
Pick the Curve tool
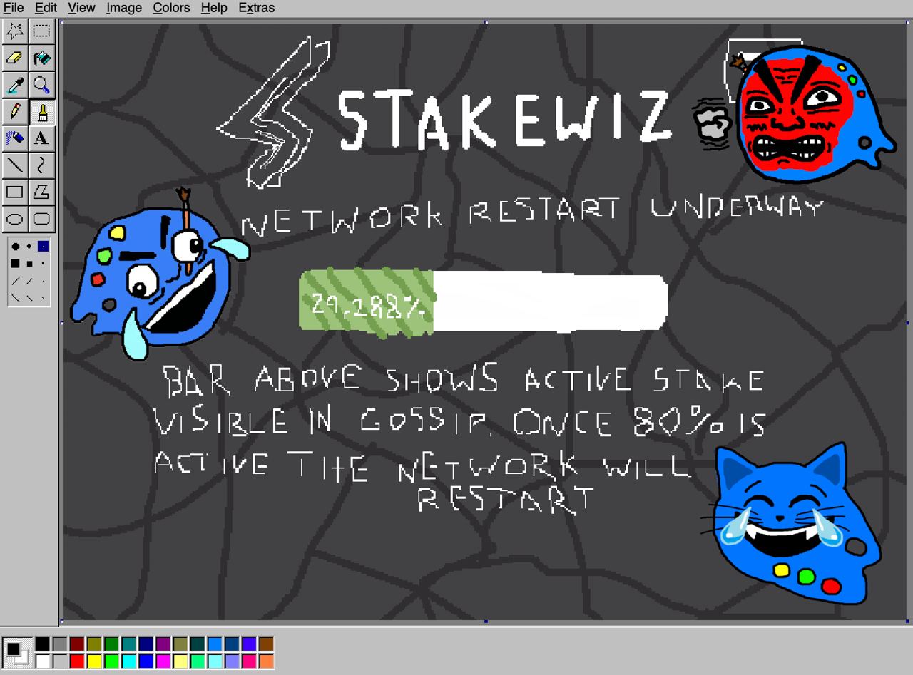point(41,165)
